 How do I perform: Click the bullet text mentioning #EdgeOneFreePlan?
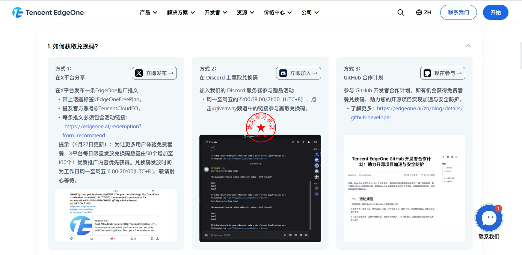point(103,99)
